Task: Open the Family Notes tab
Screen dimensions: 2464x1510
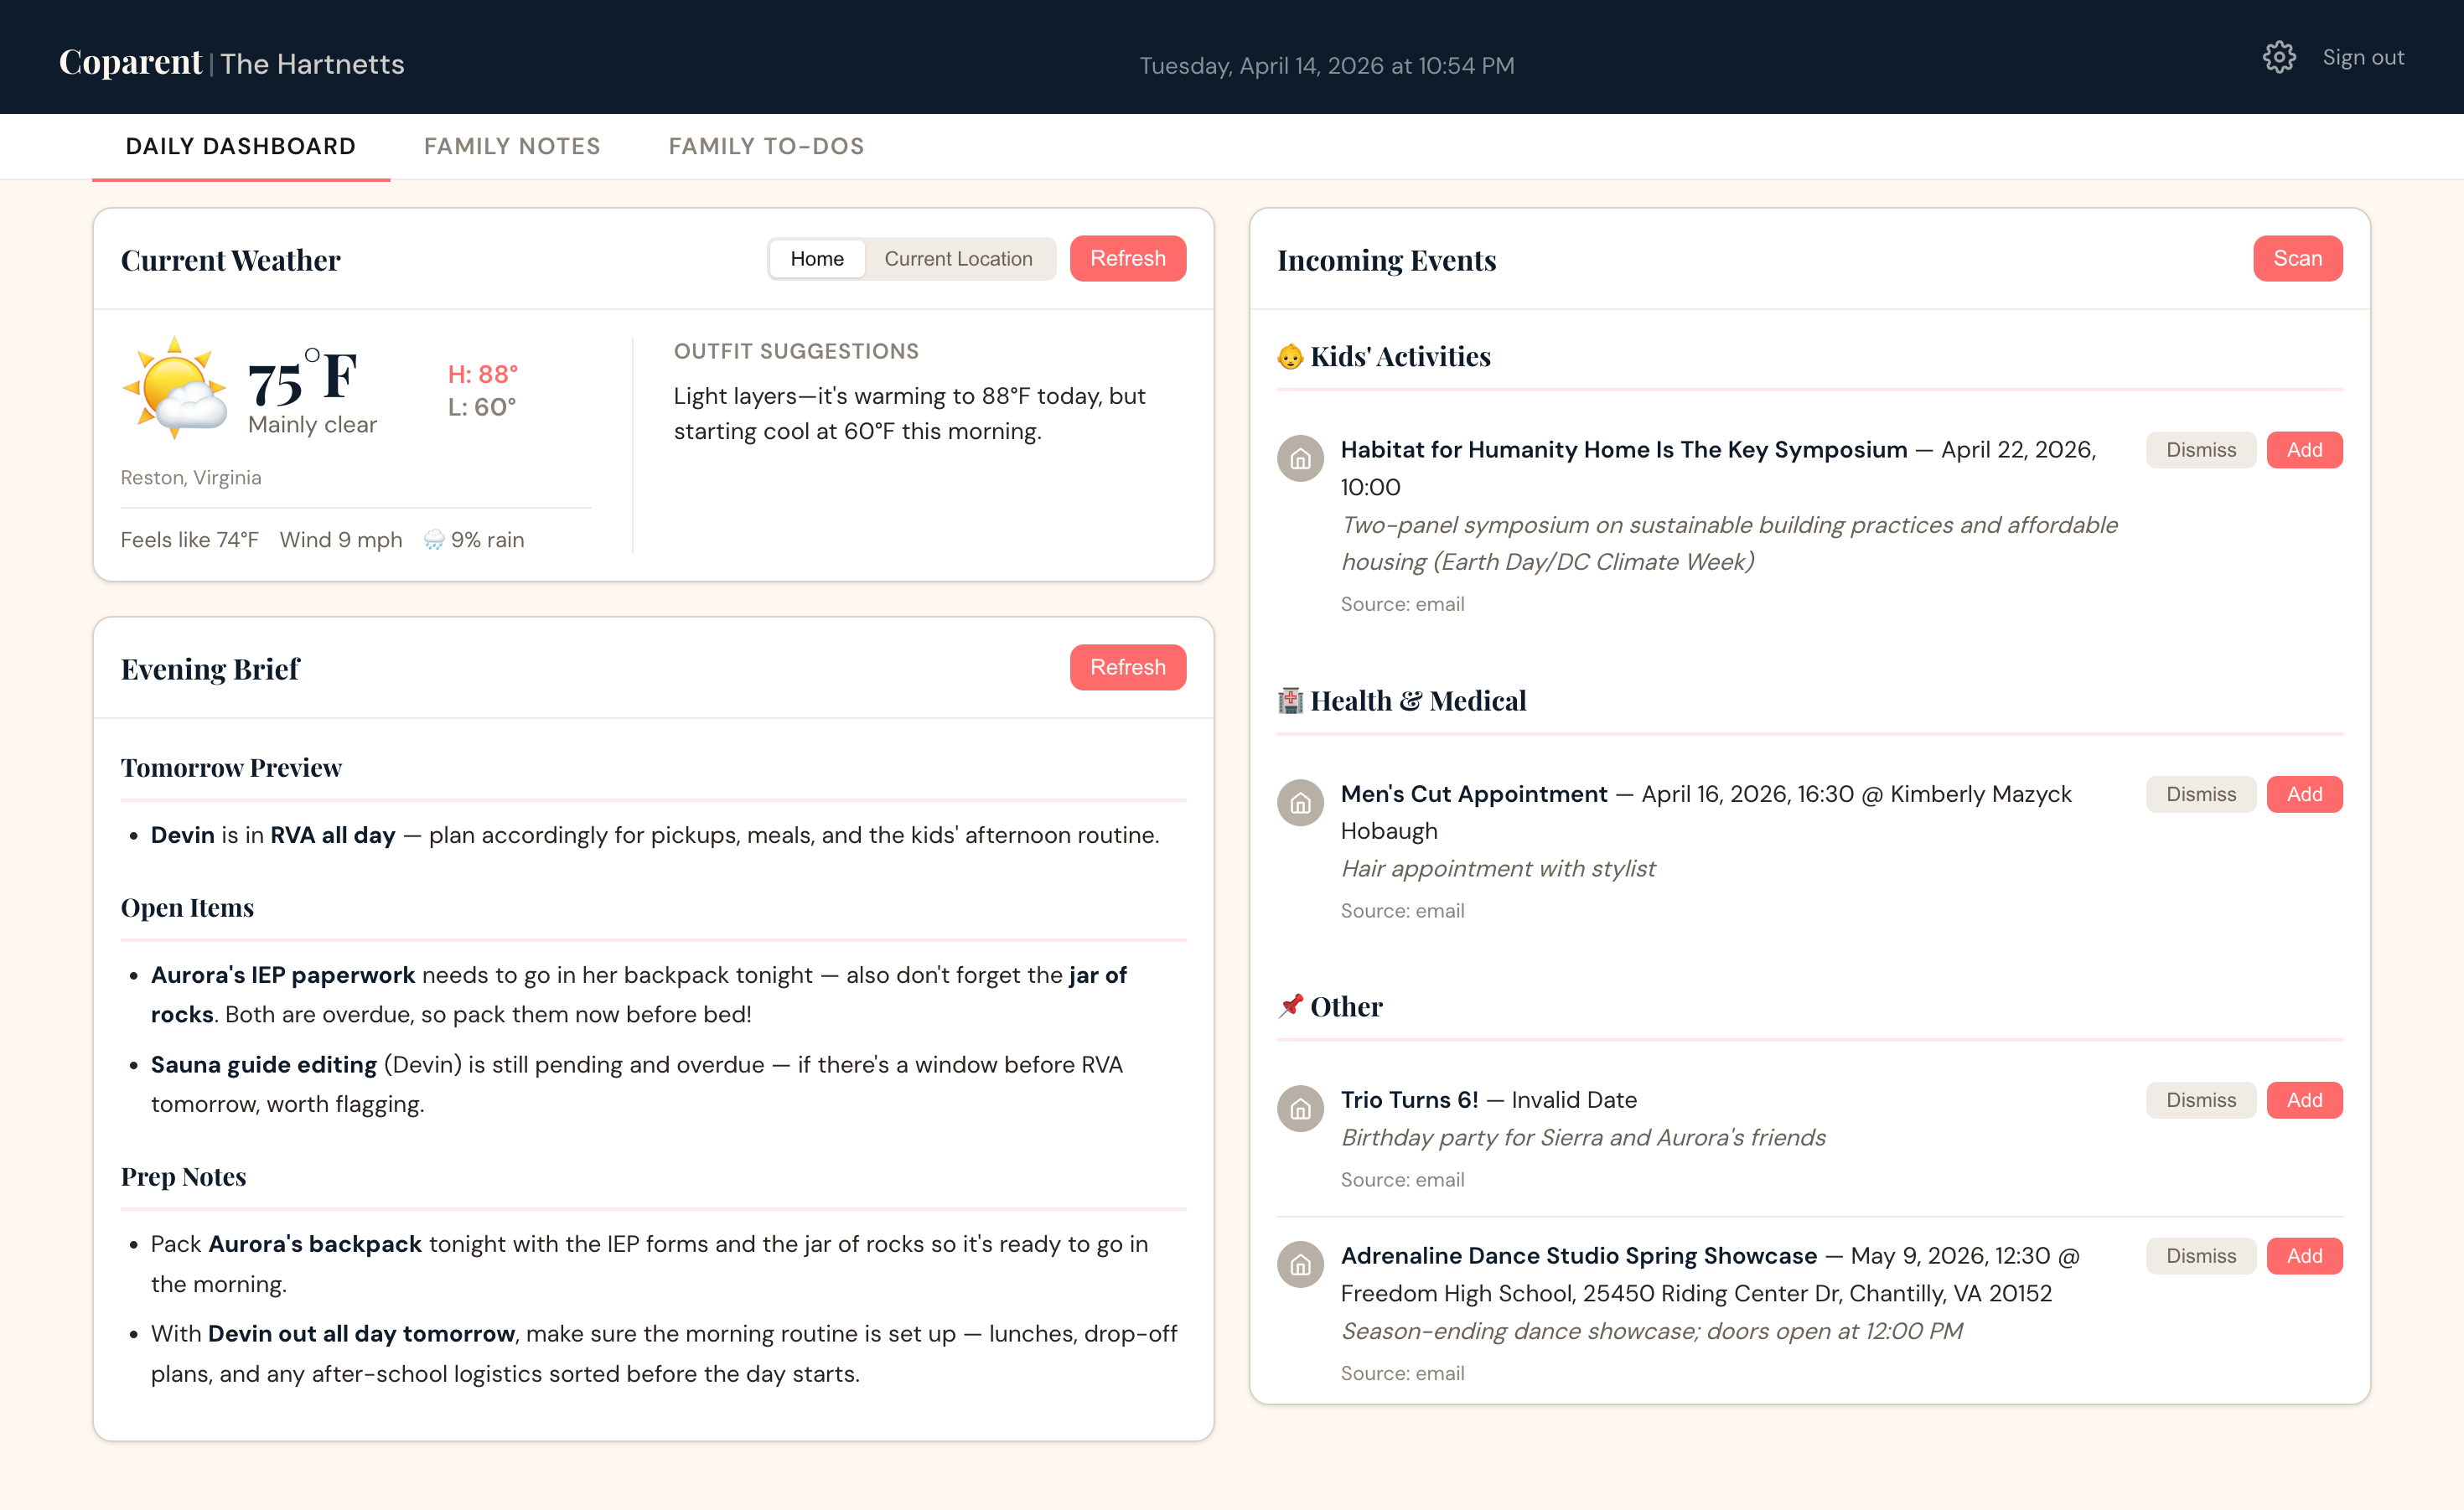Action: 511,146
